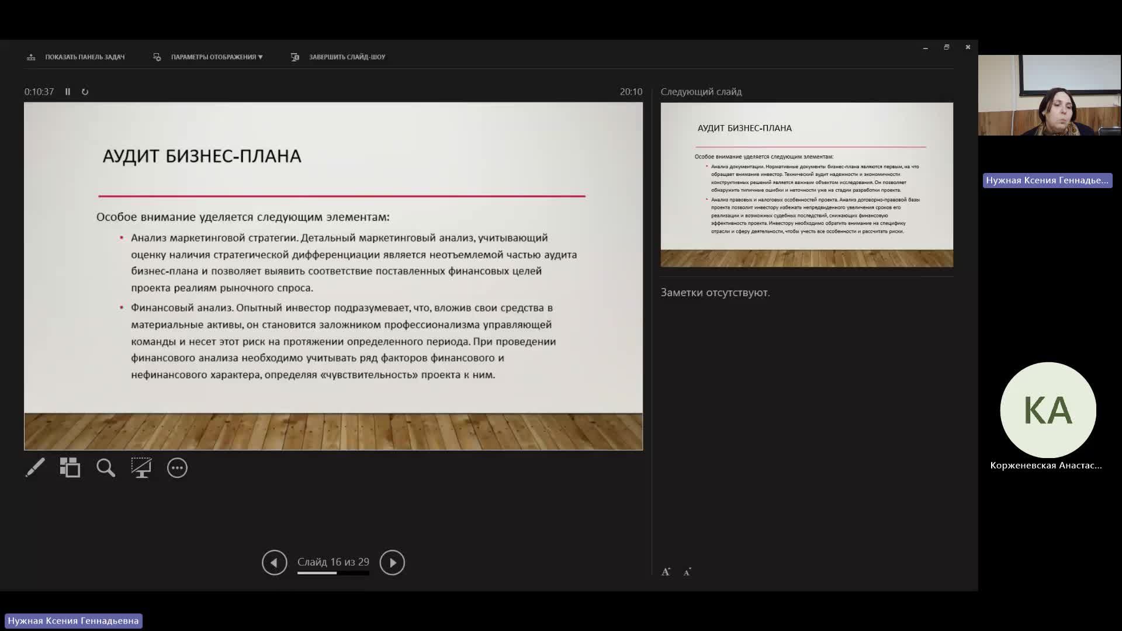Viewport: 1122px width, 631px height.
Task: Open the see-all-slides grid view
Action: point(70,467)
